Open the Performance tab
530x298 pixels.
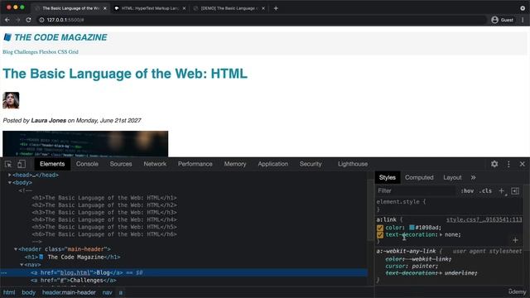point(195,164)
